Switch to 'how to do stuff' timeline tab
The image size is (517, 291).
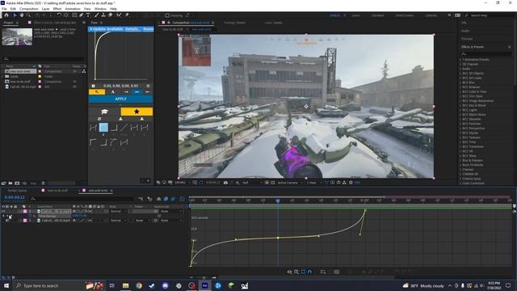pos(57,191)
